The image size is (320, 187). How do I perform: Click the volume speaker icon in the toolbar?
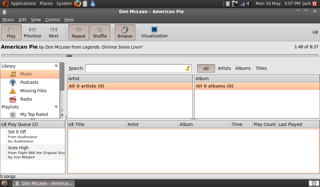(315, 32)
